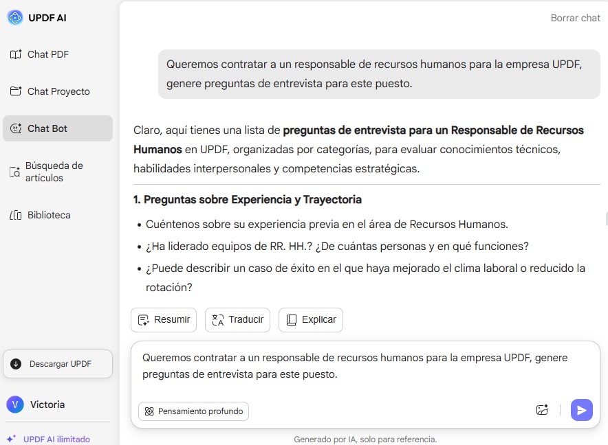Click the Biblioteca books icon
This screenshot has height=445, width=608.
16,215
